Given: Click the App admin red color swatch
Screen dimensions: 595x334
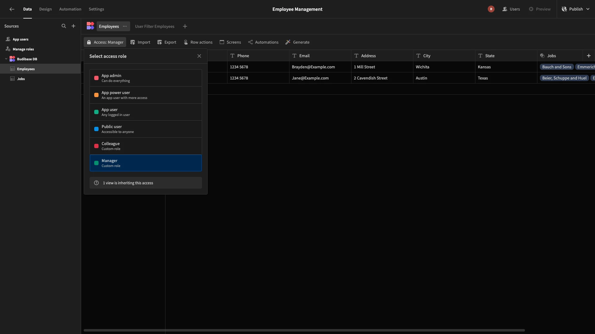Looking at the screenshot, I should click(96, 78).
